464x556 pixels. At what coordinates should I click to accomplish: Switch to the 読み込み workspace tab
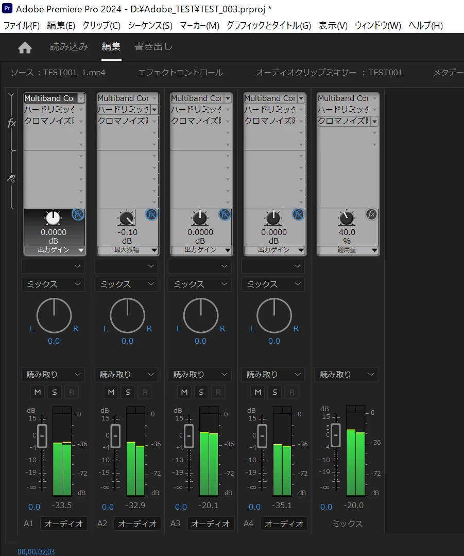tap(69, 47)
